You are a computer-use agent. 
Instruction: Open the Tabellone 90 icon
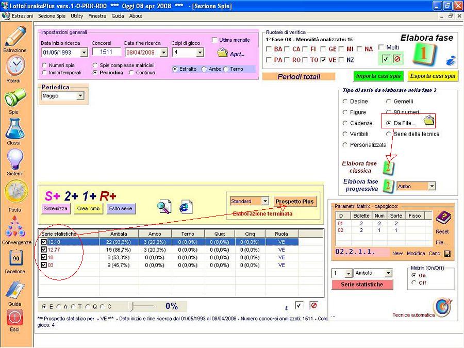point(15,258)
